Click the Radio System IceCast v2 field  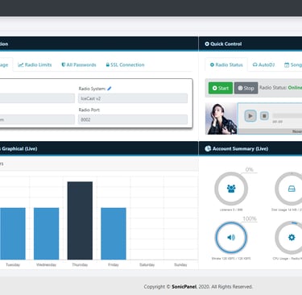[x=133, y=98]
